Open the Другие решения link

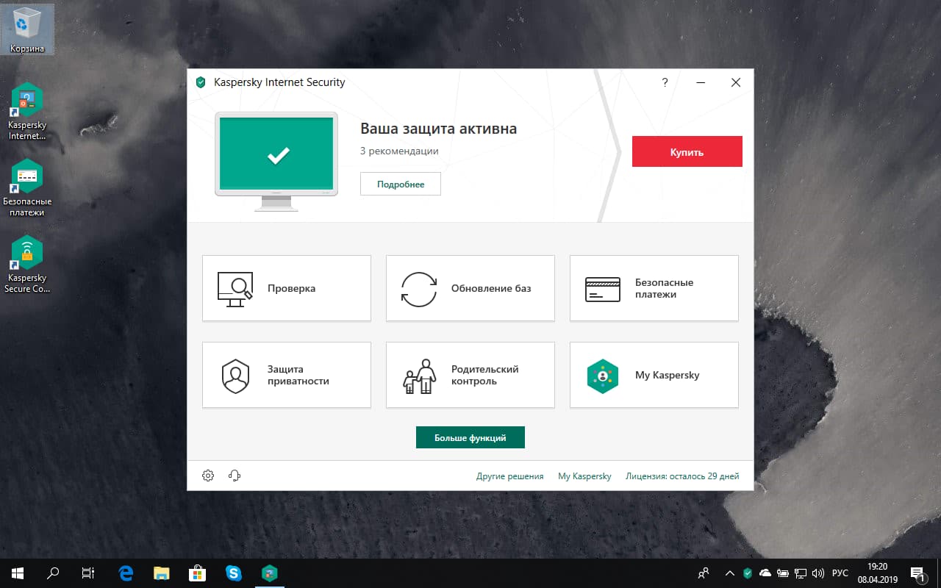click(x=509, y=476)
